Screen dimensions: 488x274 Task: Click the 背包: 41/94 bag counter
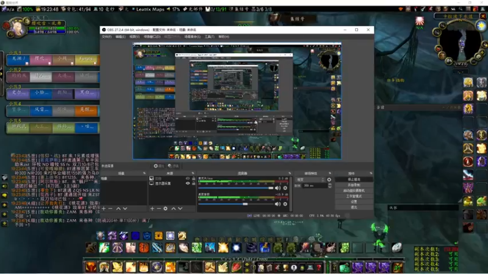(77, 9)
